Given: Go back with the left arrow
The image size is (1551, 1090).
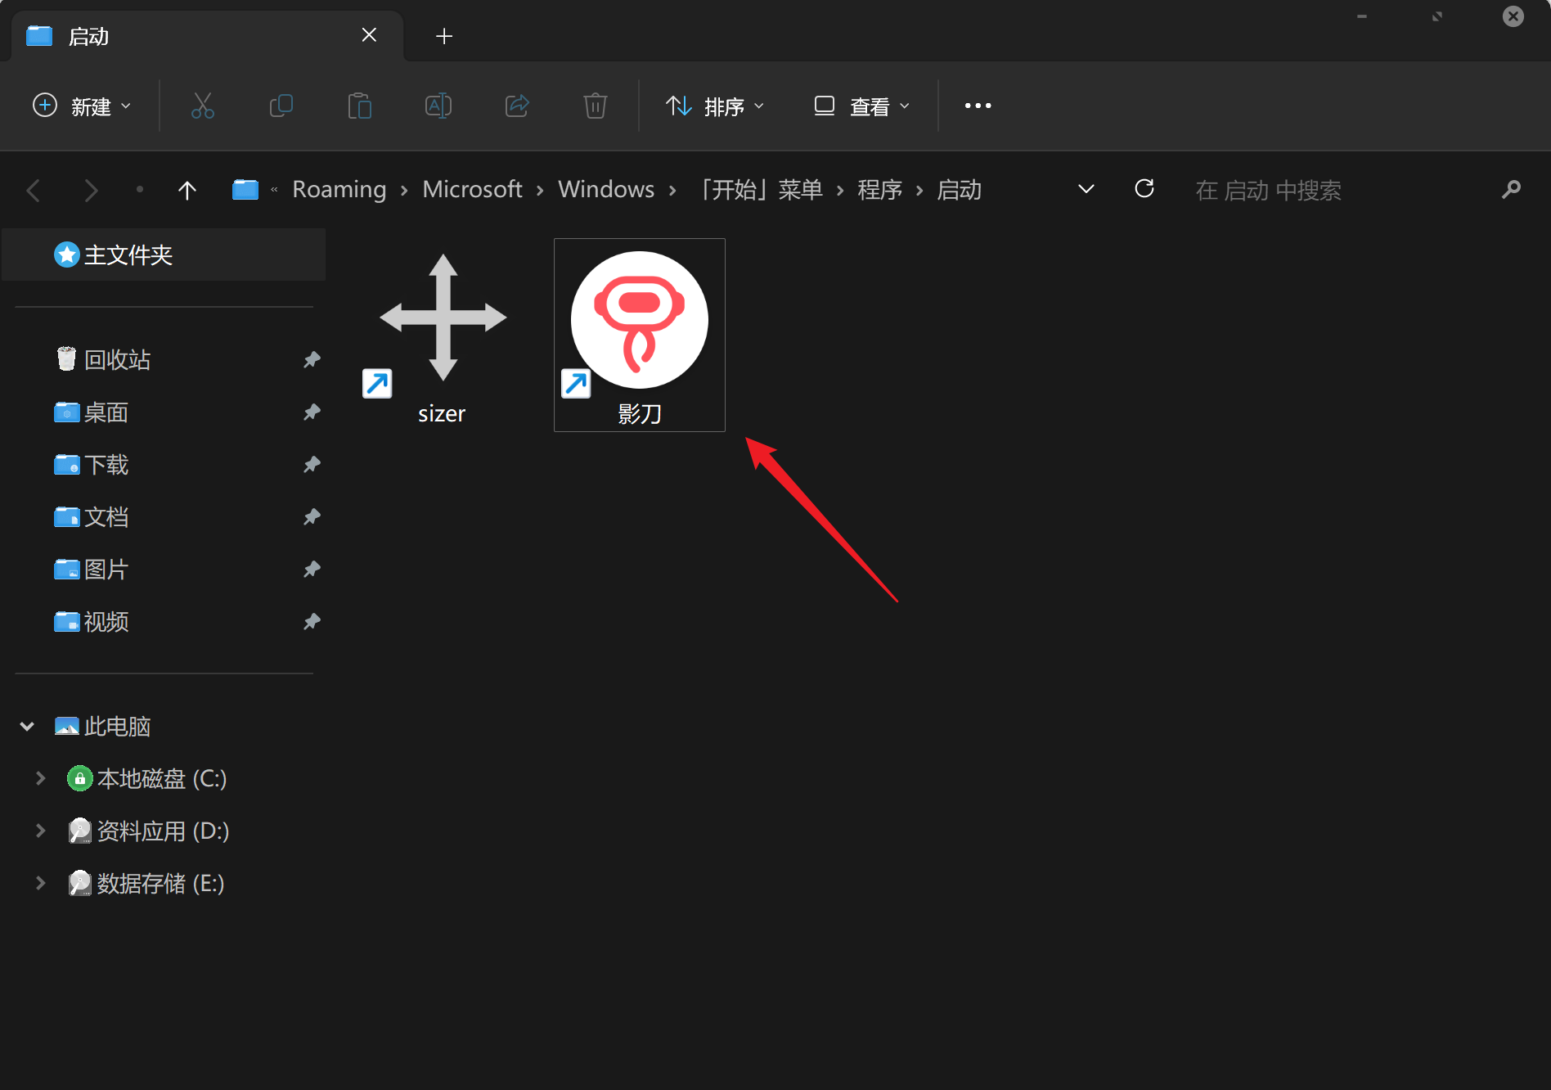Looking at the screenshot, I should pyautogui.click(x=34, y=191).
